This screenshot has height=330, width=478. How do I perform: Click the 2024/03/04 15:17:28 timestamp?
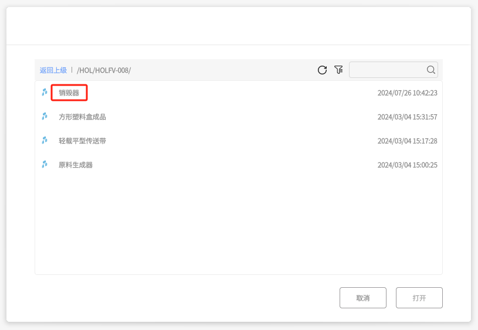point(407,141)
